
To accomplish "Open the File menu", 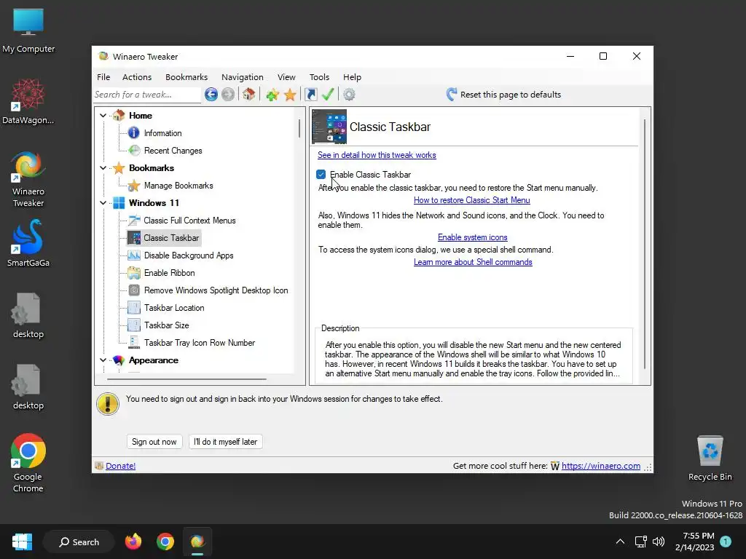I will (103, 77).
